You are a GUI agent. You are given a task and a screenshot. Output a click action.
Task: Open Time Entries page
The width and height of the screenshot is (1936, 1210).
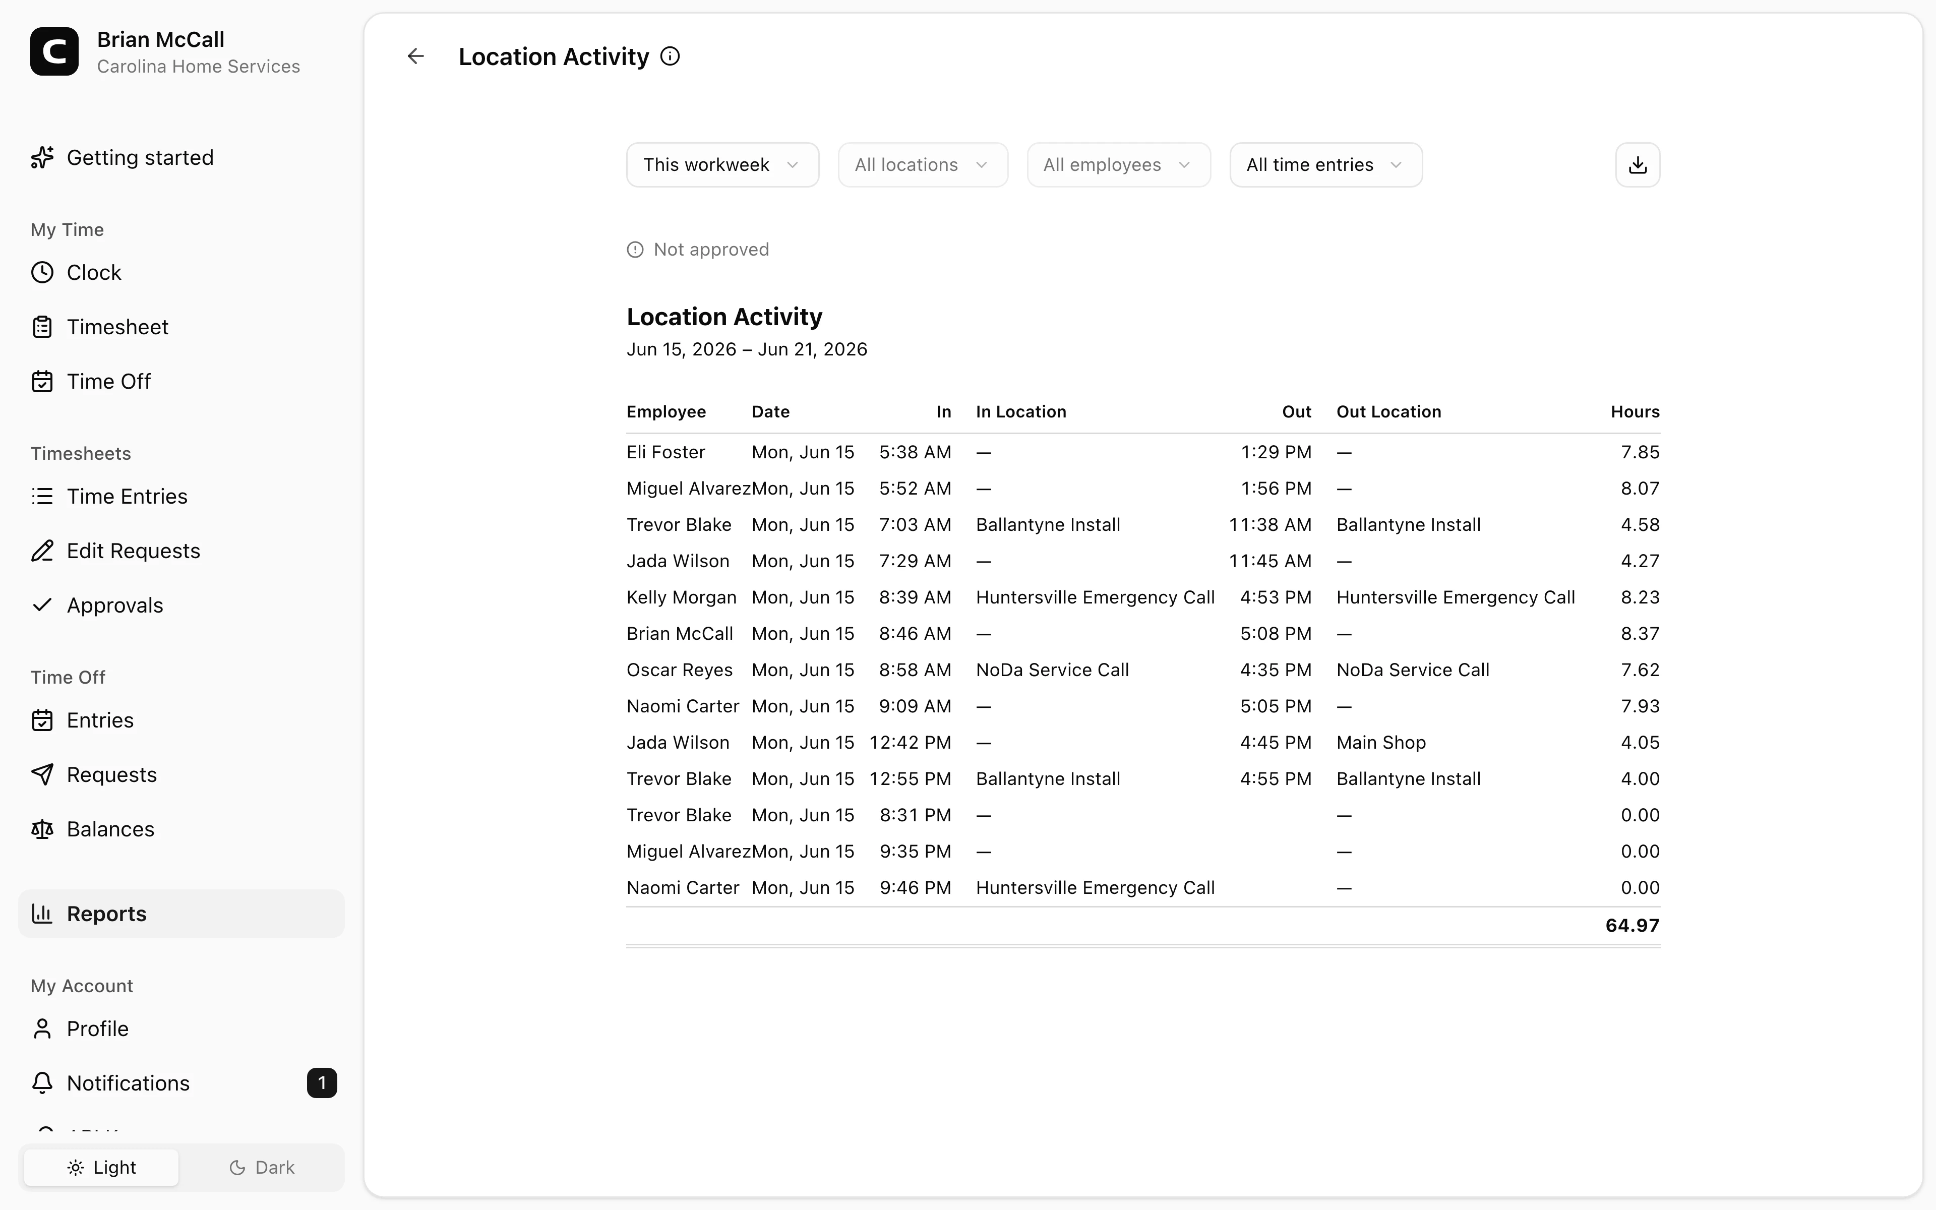[x=181, y=497]
